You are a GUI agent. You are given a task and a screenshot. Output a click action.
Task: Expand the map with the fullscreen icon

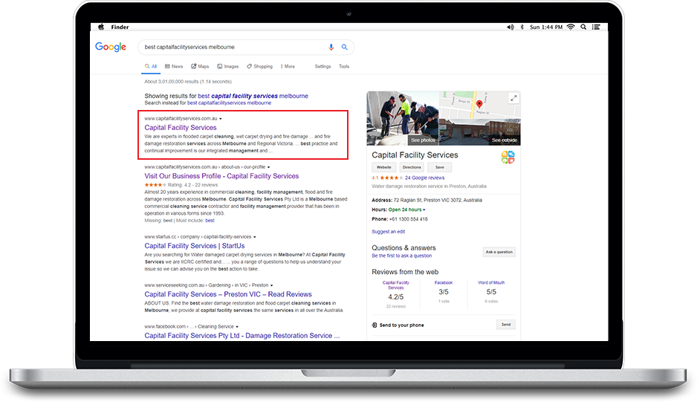513,98
